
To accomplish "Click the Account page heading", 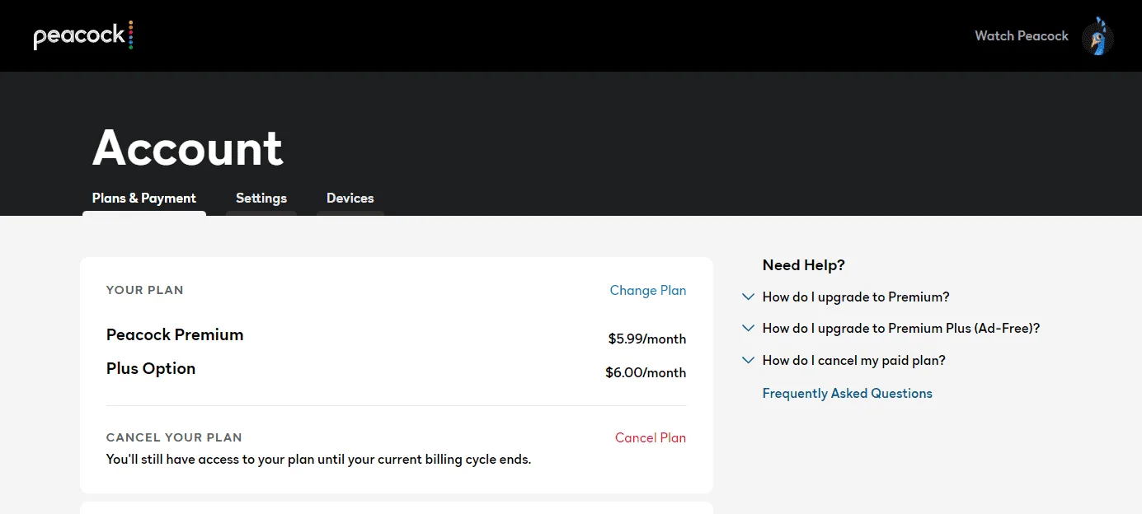I will point(188,148).
